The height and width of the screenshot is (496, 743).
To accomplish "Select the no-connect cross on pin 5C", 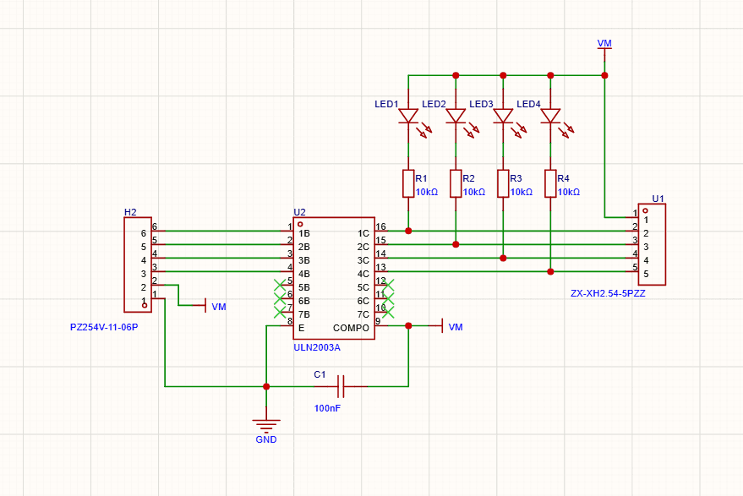I will click(x=388, y=286).
